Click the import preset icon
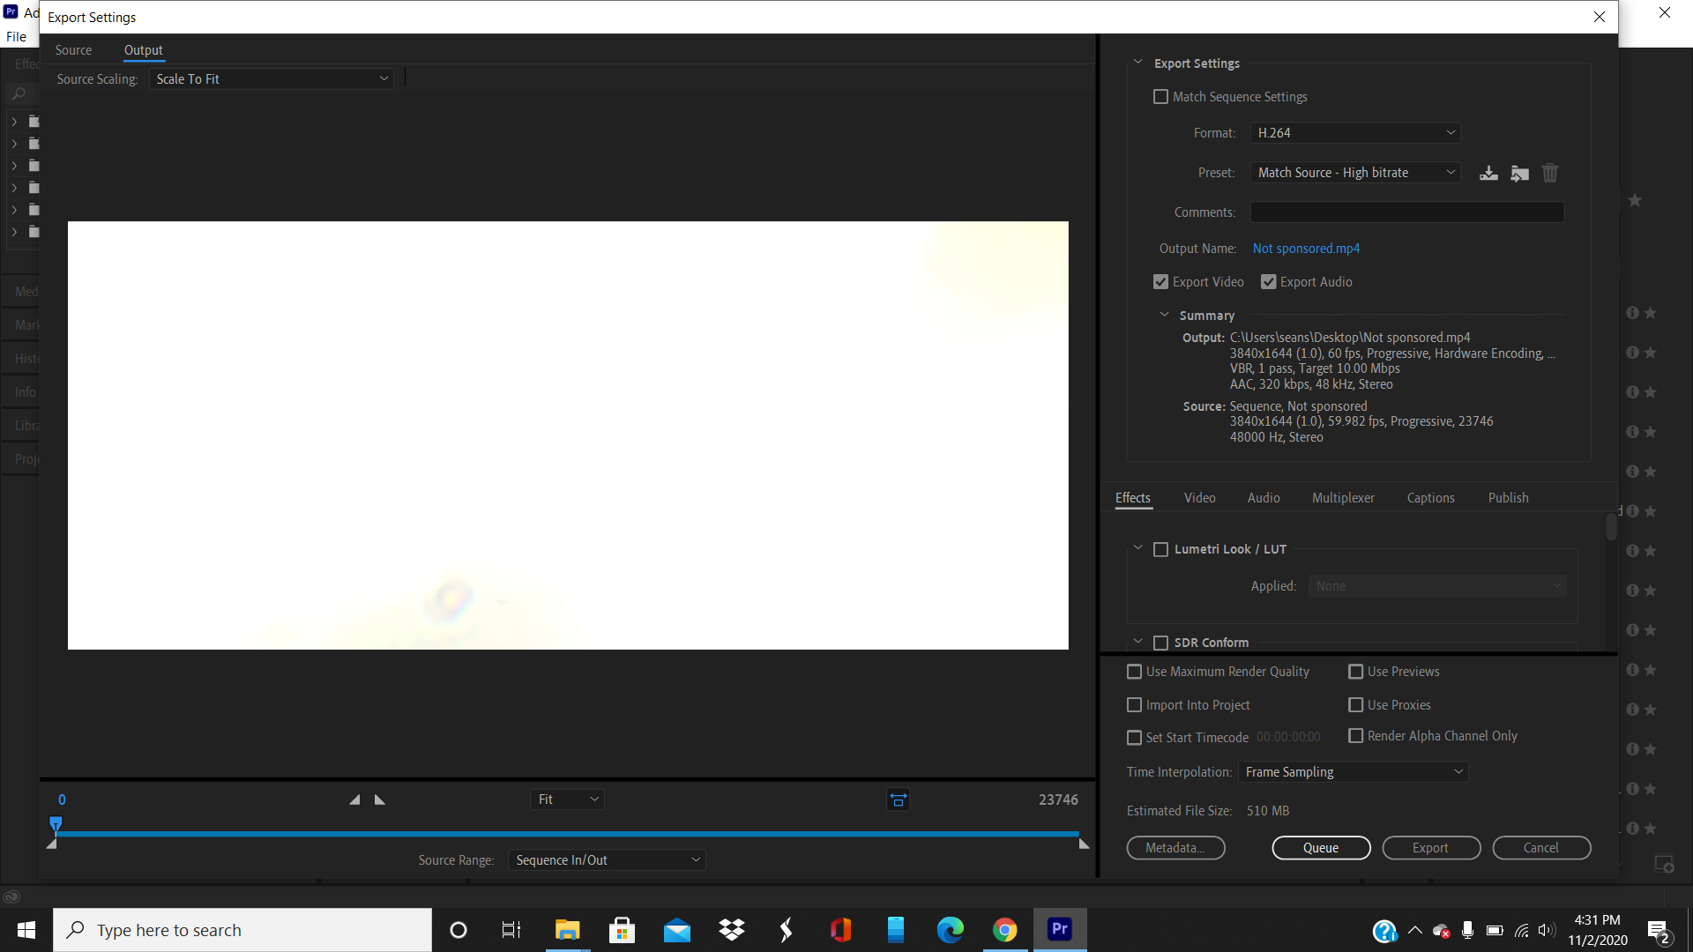 [x=1520, y=172]
